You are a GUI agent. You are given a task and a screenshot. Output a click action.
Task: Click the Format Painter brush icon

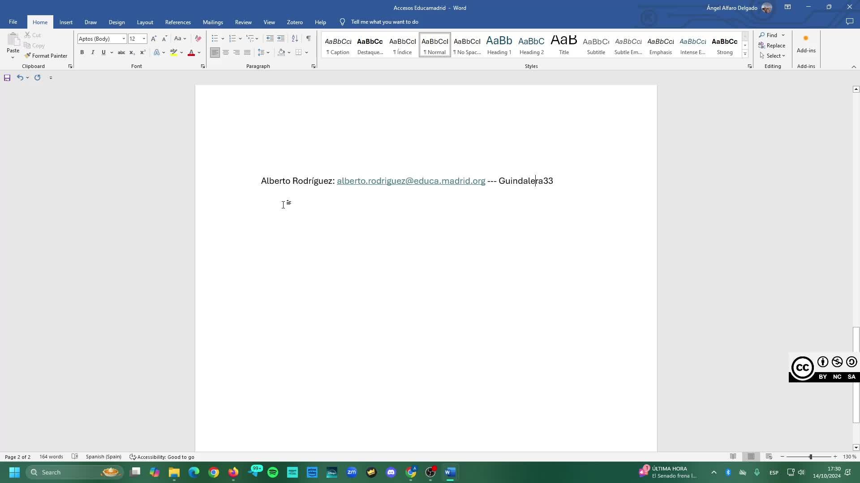click(x=28, y=56)
